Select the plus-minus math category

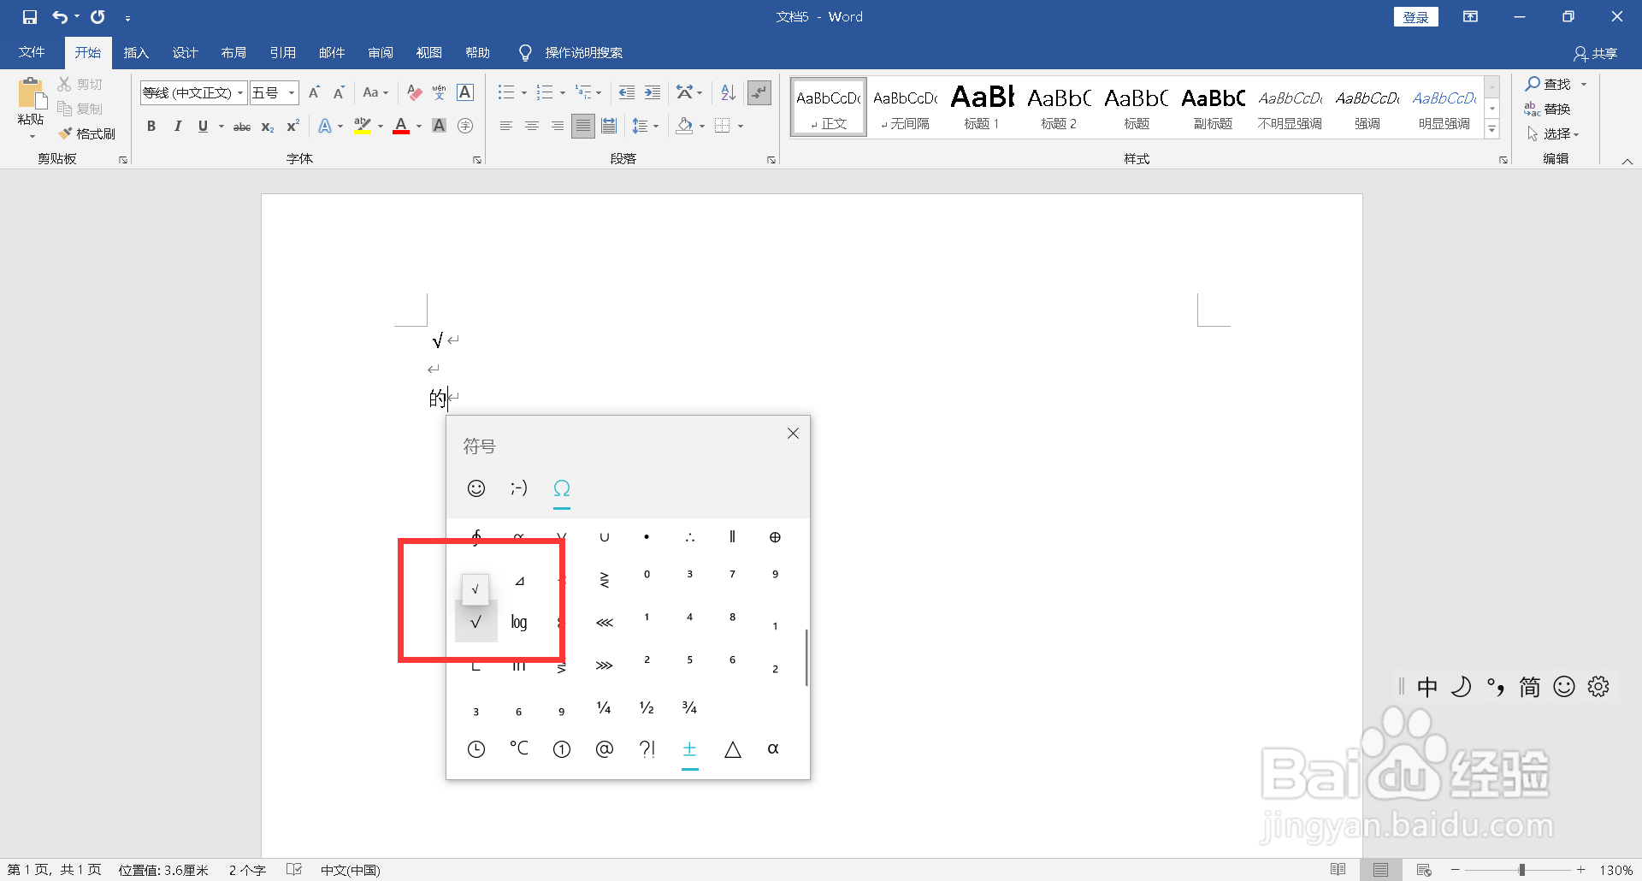(689, 749)
